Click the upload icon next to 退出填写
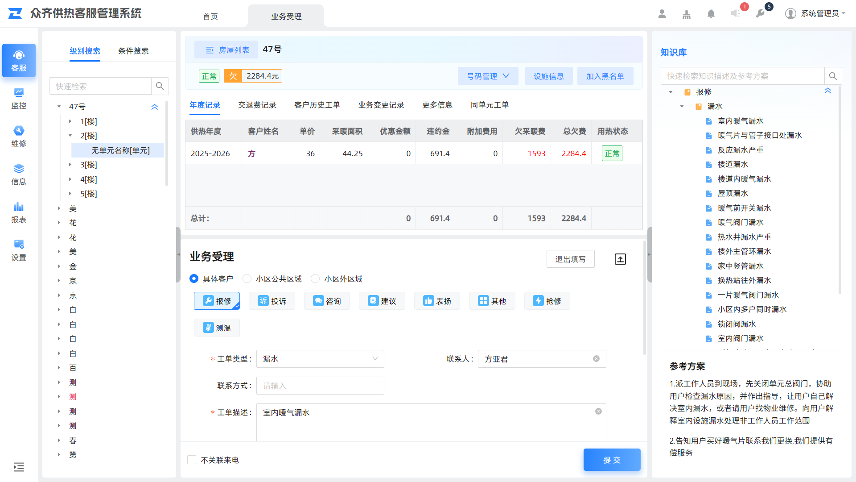Viewport: 856px width, 482px height. click(x=620, y=259)
